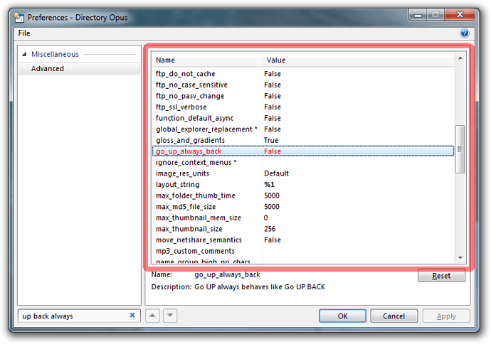Sort by the Value column header
Image resolution: width=491 pixels, height=344 pixels.
click(x=358, y=60)
